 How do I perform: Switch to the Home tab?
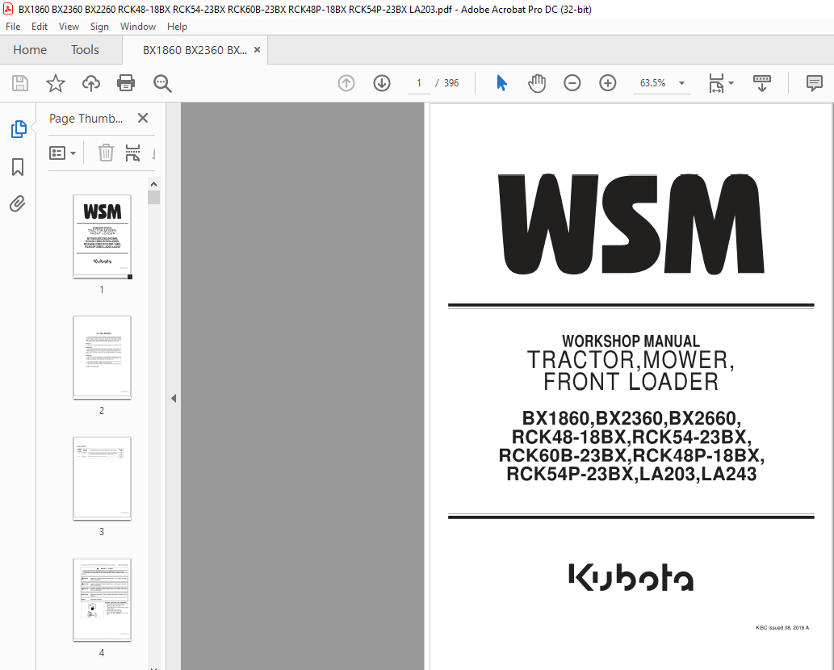point(30,50)
